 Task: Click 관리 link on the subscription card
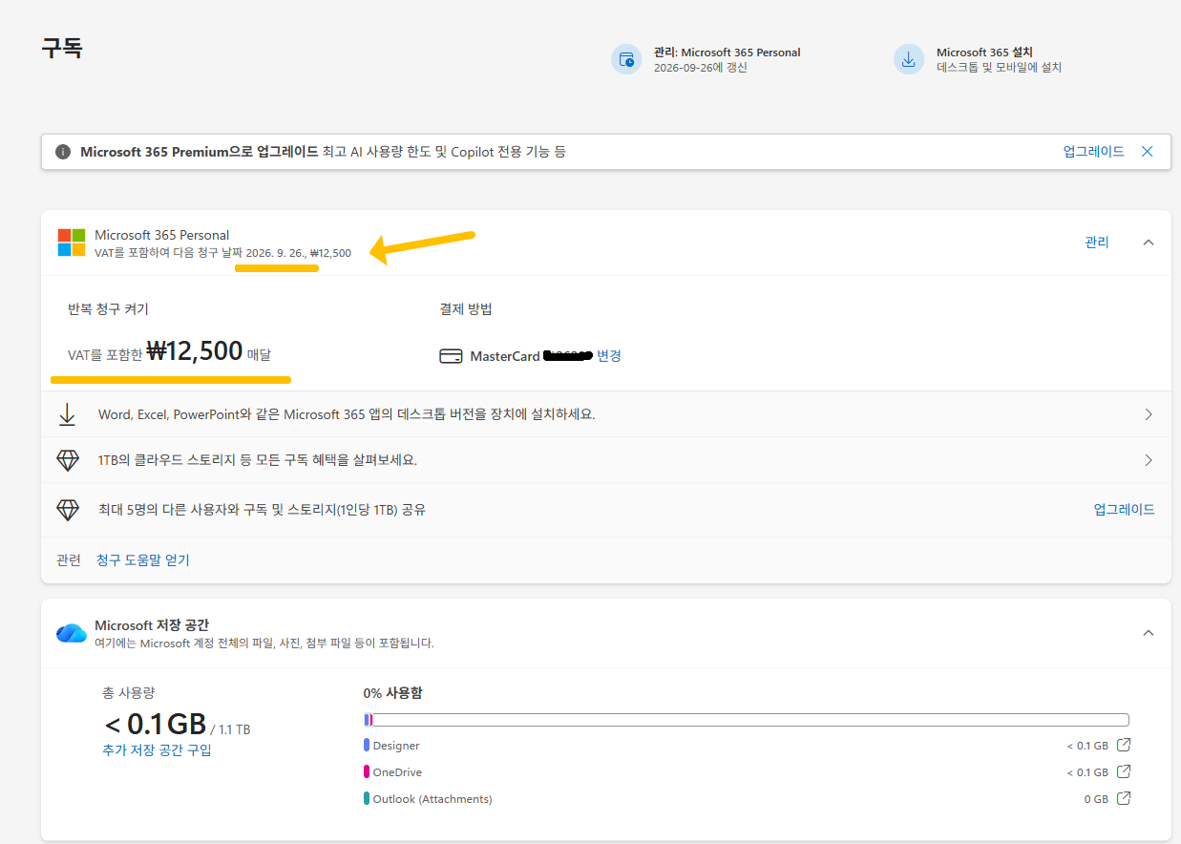click(1097, 243)
